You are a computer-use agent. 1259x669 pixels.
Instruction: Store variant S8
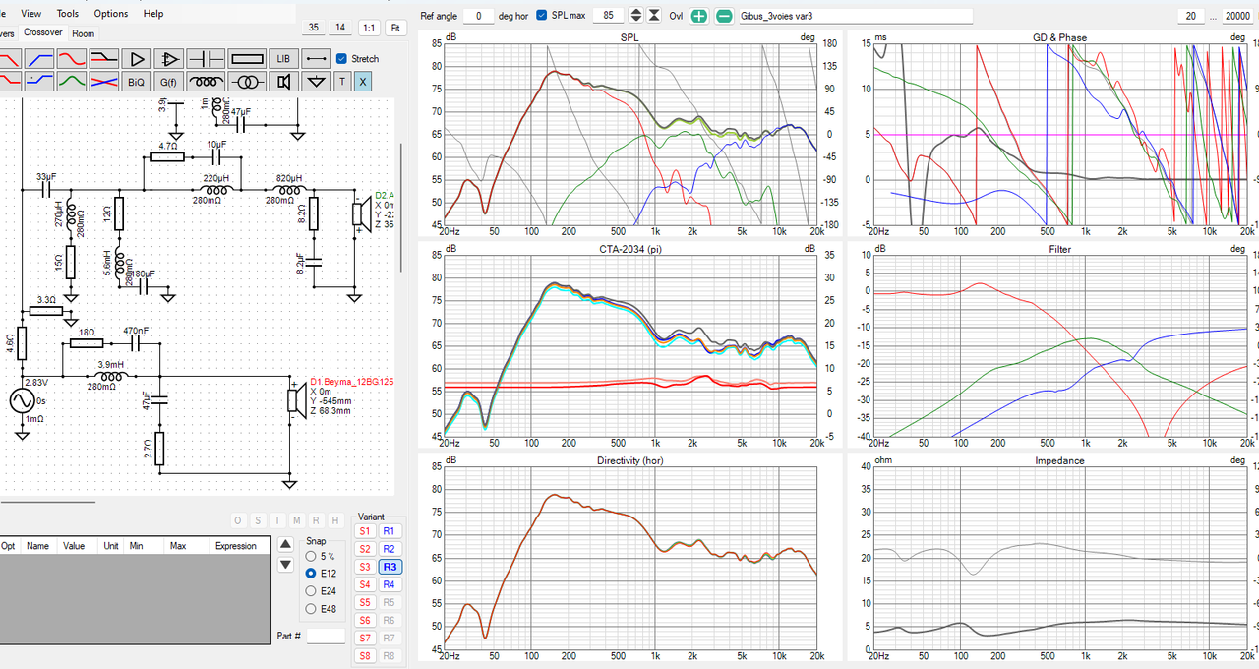(365, 655)
